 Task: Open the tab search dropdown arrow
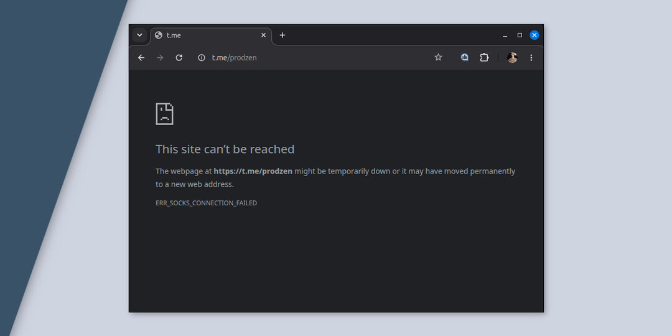[x=139, y=35]
